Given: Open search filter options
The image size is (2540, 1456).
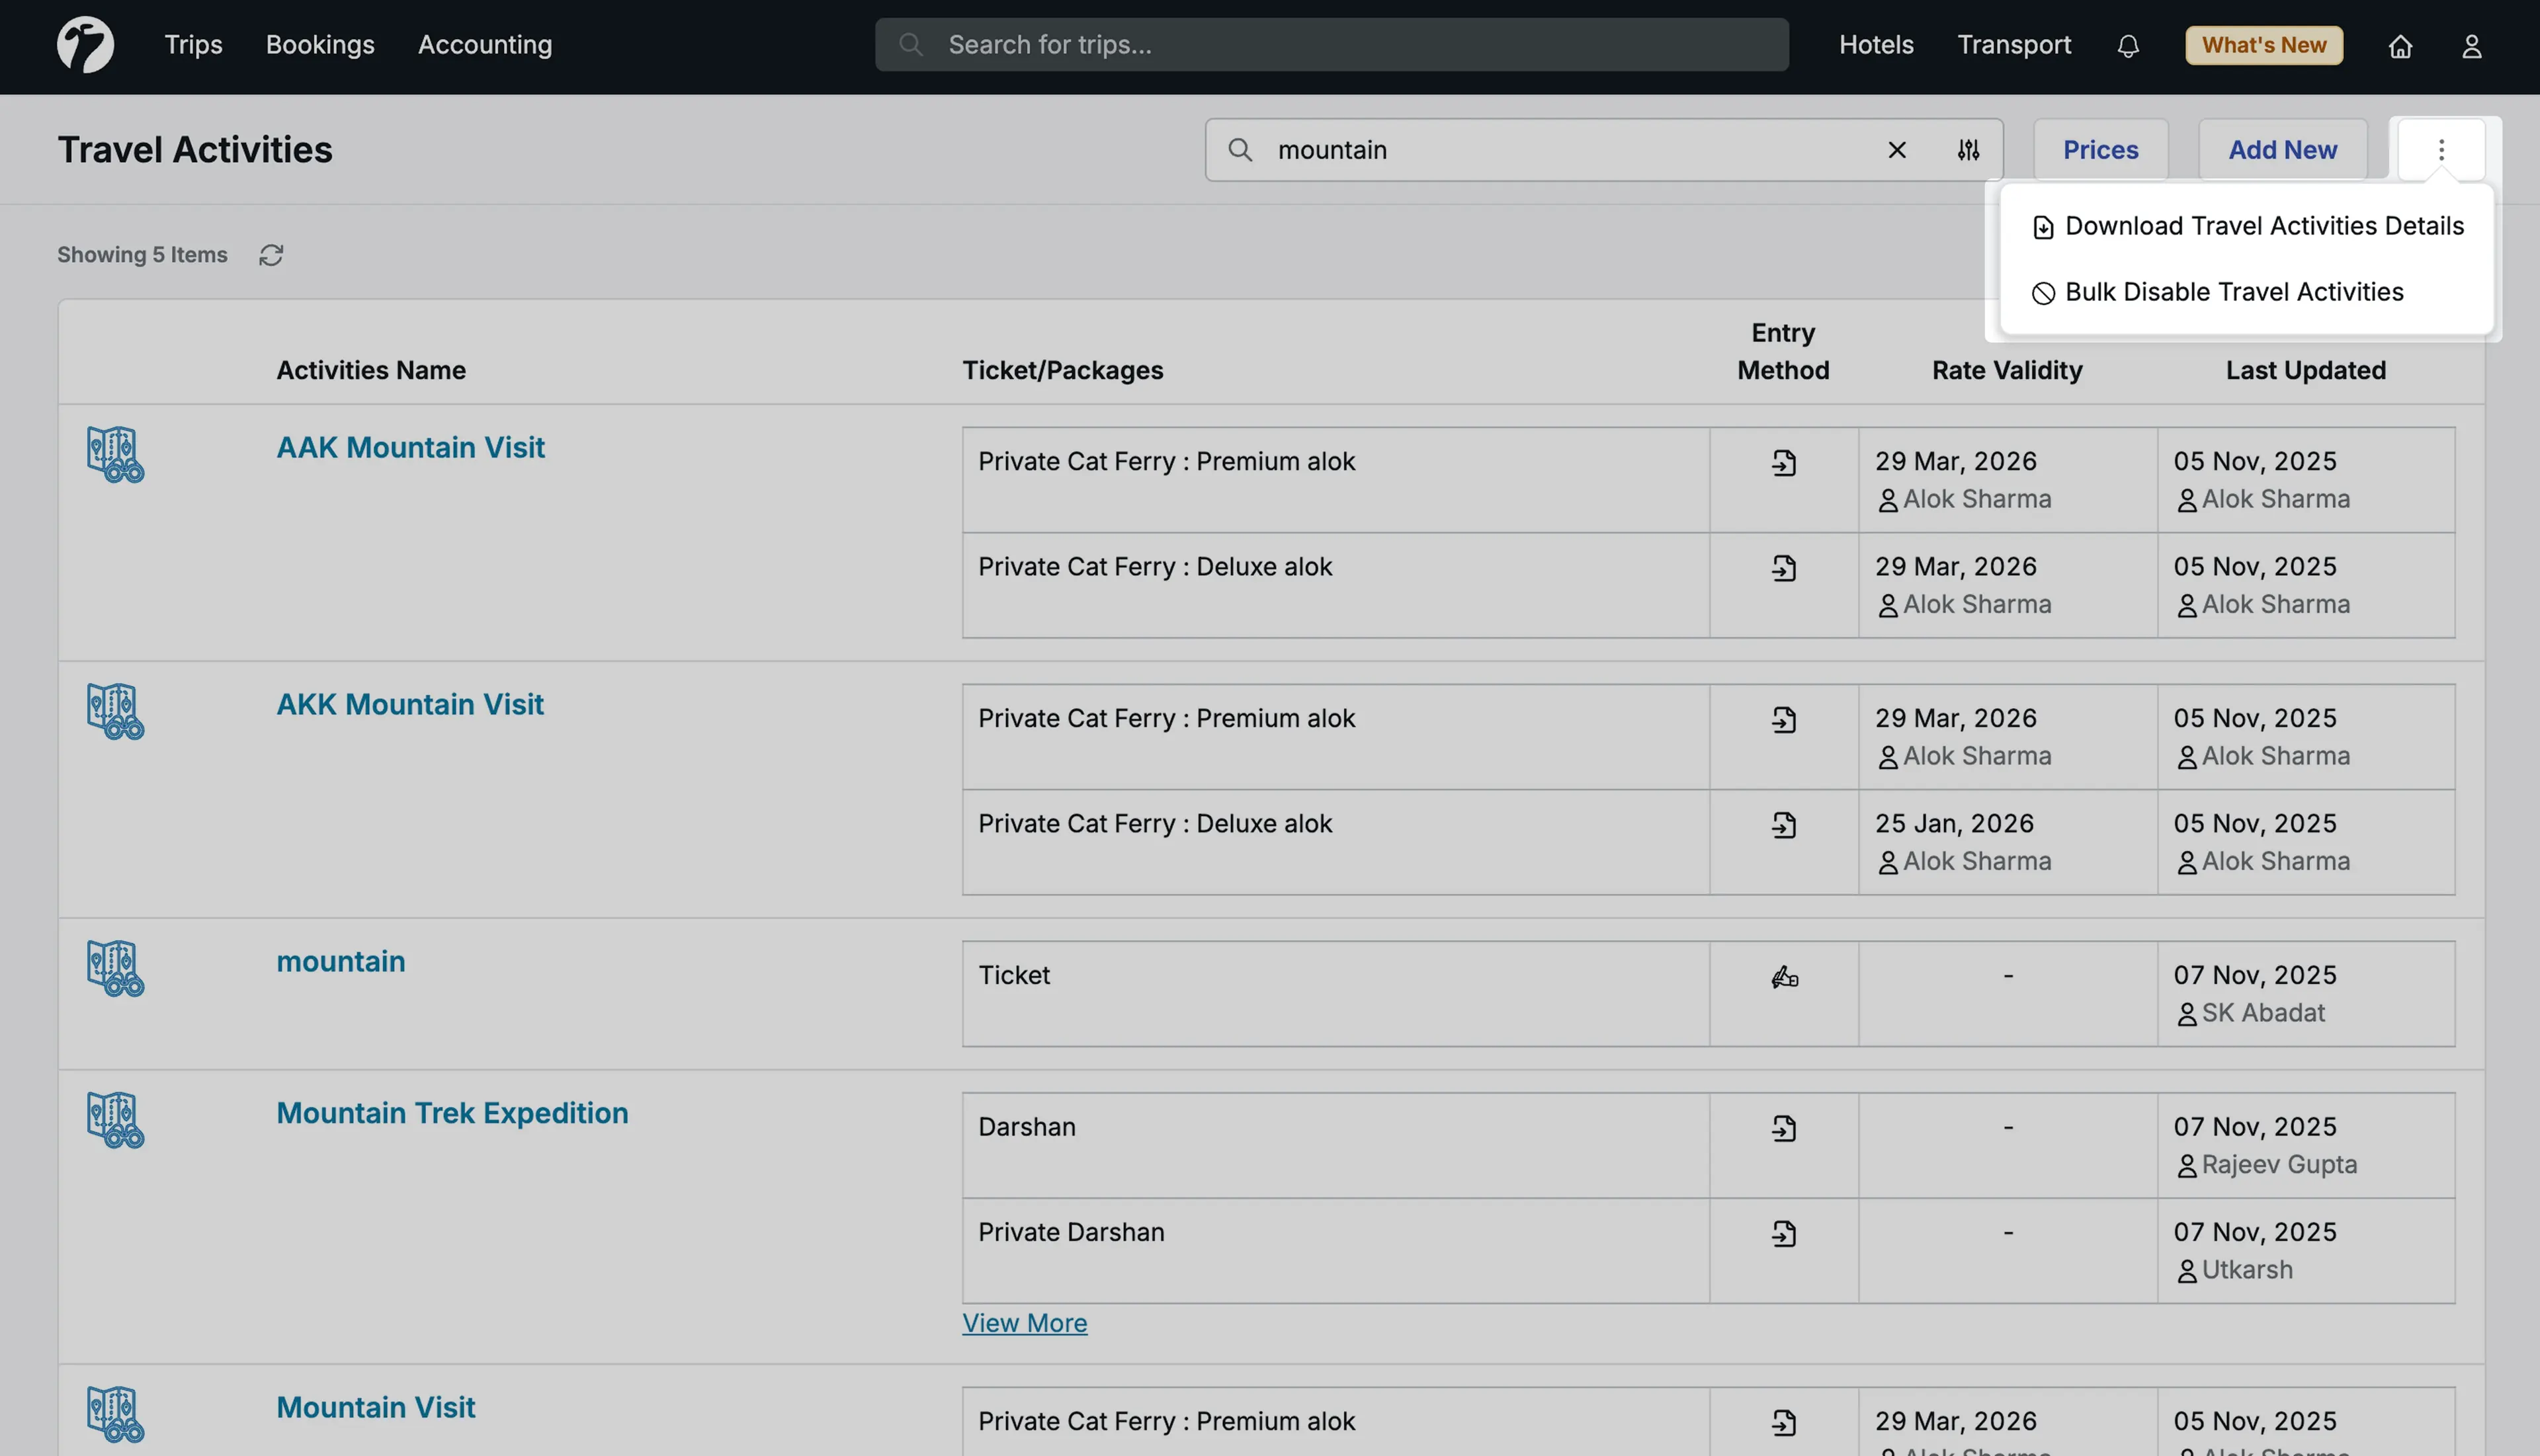Looking at the screenshot, I should pyautogui.click(x=1966, y=150).
